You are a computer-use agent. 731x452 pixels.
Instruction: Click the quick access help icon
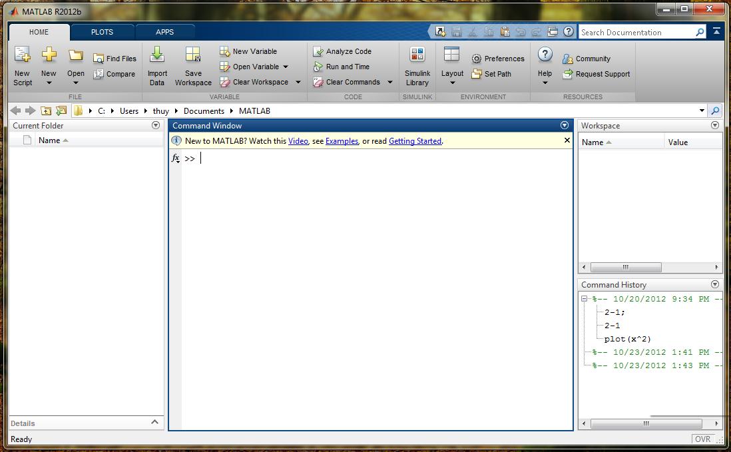[569, 32]
